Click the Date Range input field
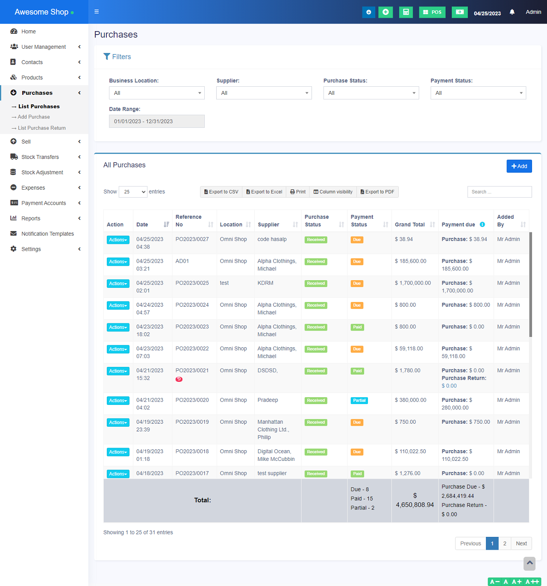 pos(156,121)
